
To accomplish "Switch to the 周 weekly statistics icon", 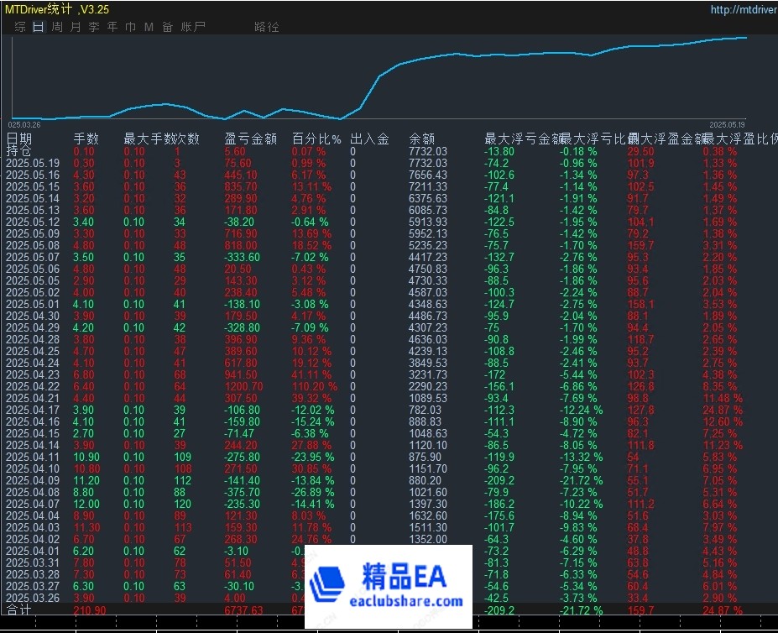I will pyautogui.click(x=55, y=26).
